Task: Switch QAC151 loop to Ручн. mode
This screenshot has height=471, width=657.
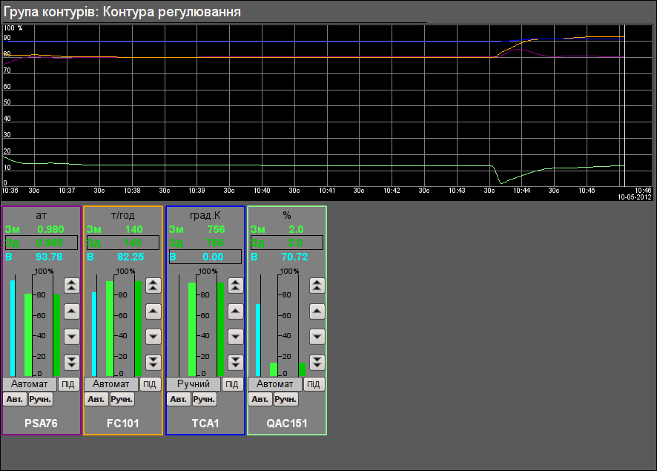Action: 285,399
